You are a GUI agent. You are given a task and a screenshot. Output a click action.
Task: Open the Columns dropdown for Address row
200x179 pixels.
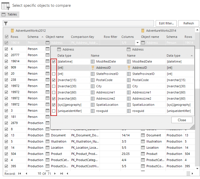tap(137, 43)
